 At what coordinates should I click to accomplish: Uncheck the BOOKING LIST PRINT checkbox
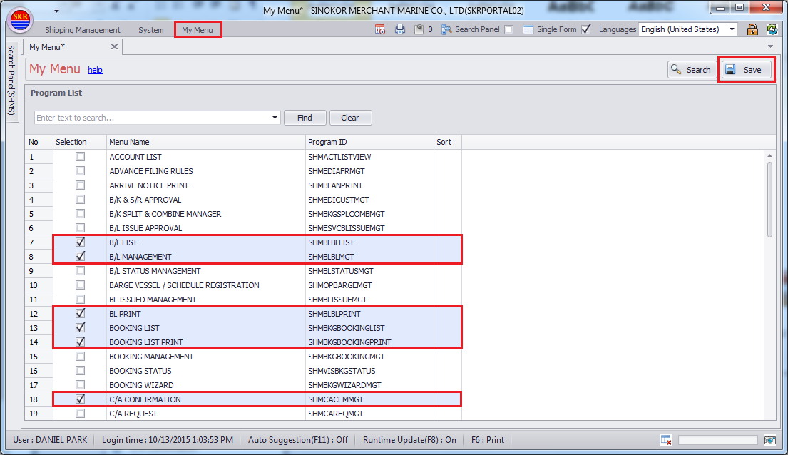[x=80, y=342]
